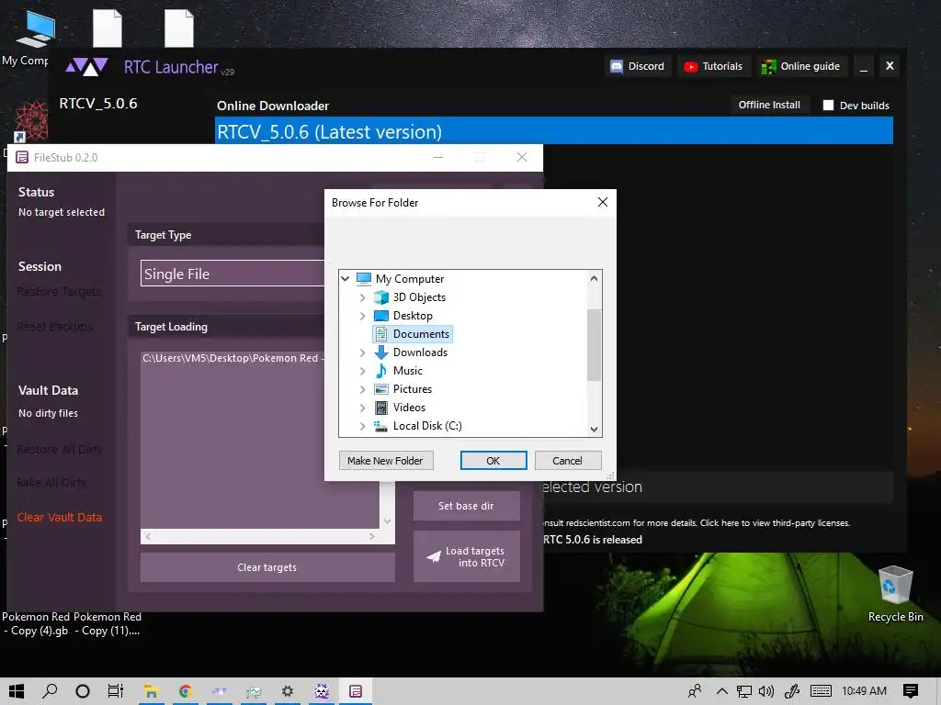The height and width of the screenshot is (705, 941).
Task: Switch to RTC Launcher taskbar icon
Action: 219,691
